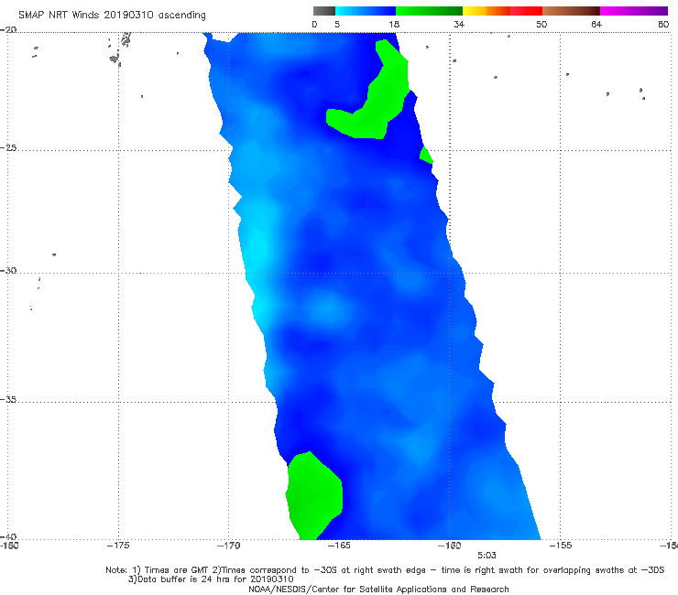This screenshot has width=678, height=595.
Task: Click the color bar label '34'
Action: coord(459,25)
